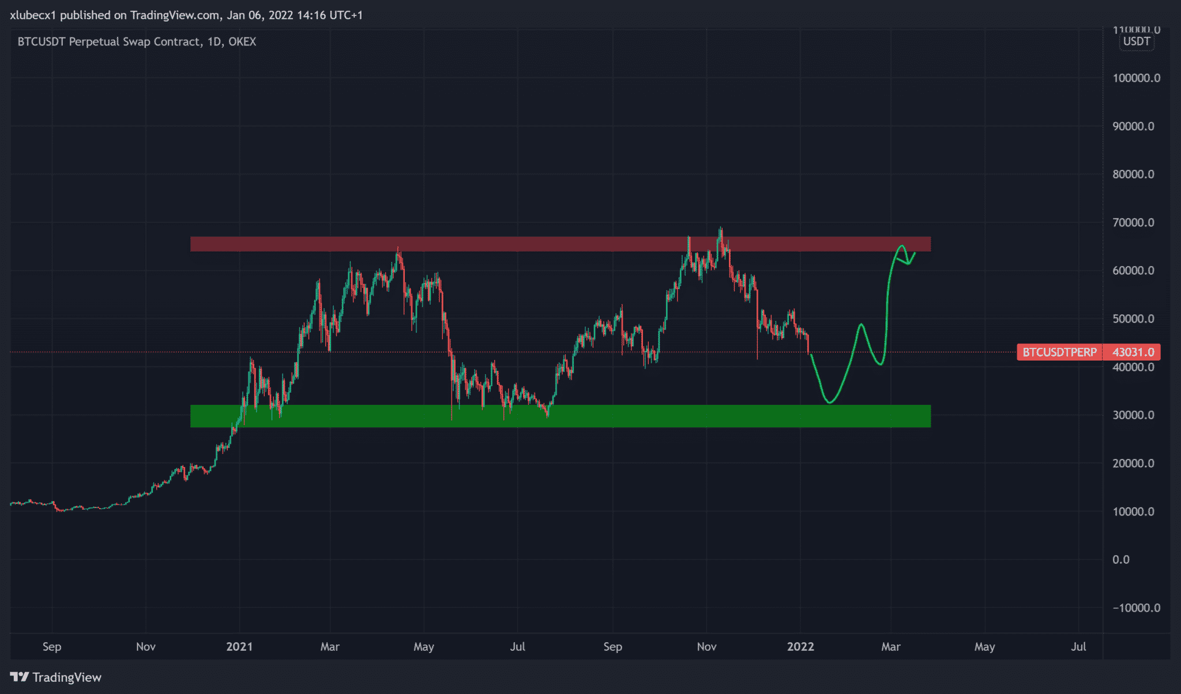1181x694 pixels.
Task: Click the Jul label at right of time axis
Action: pyautogui.click(x=1078, y=646)
